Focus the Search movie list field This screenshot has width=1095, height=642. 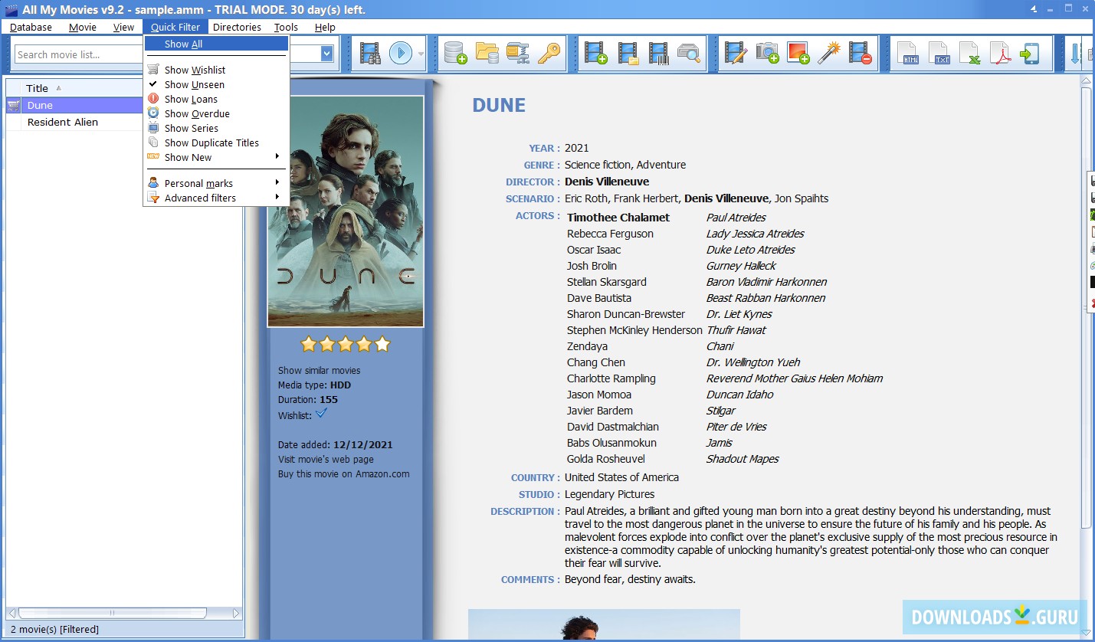pyautogui.click(x=79, y=54)
